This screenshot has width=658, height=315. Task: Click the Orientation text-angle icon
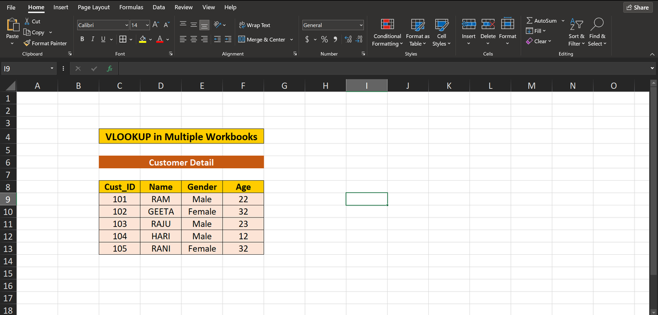click(218, 25)
